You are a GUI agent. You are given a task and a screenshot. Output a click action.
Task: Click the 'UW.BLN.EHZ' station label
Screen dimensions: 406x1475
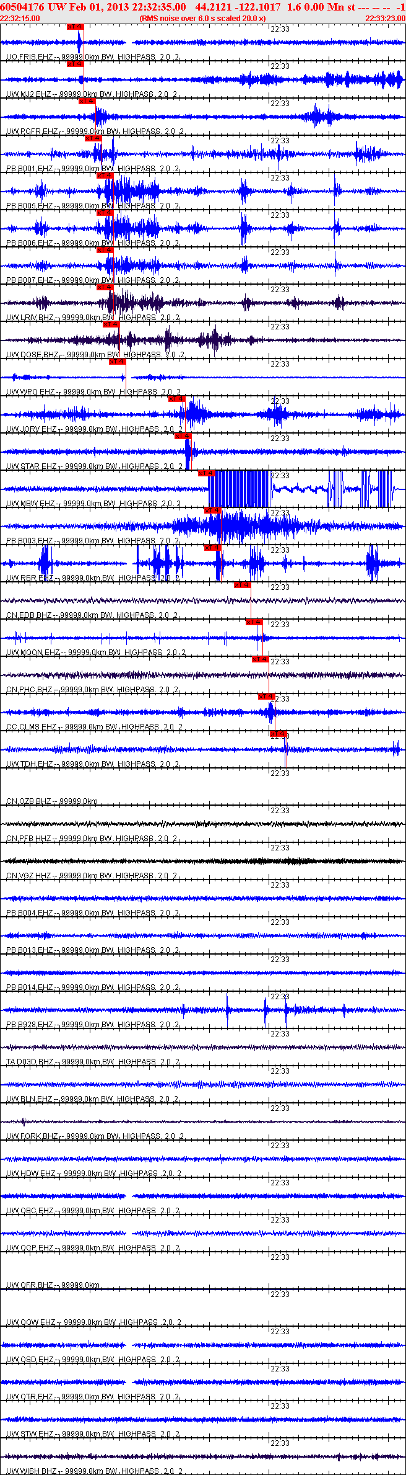point(30,1099)
